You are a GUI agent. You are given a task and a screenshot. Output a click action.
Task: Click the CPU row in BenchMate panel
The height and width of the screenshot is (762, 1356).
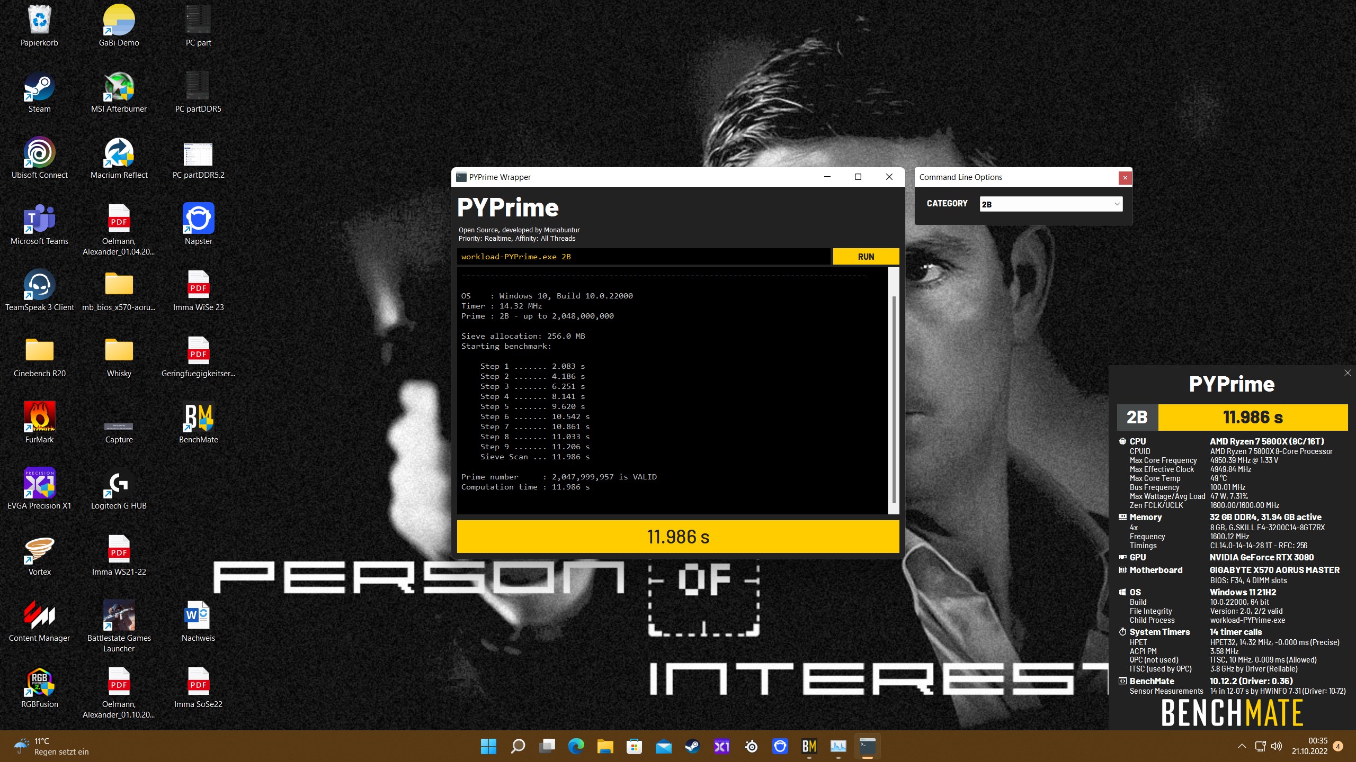(x=1231, y=441)
